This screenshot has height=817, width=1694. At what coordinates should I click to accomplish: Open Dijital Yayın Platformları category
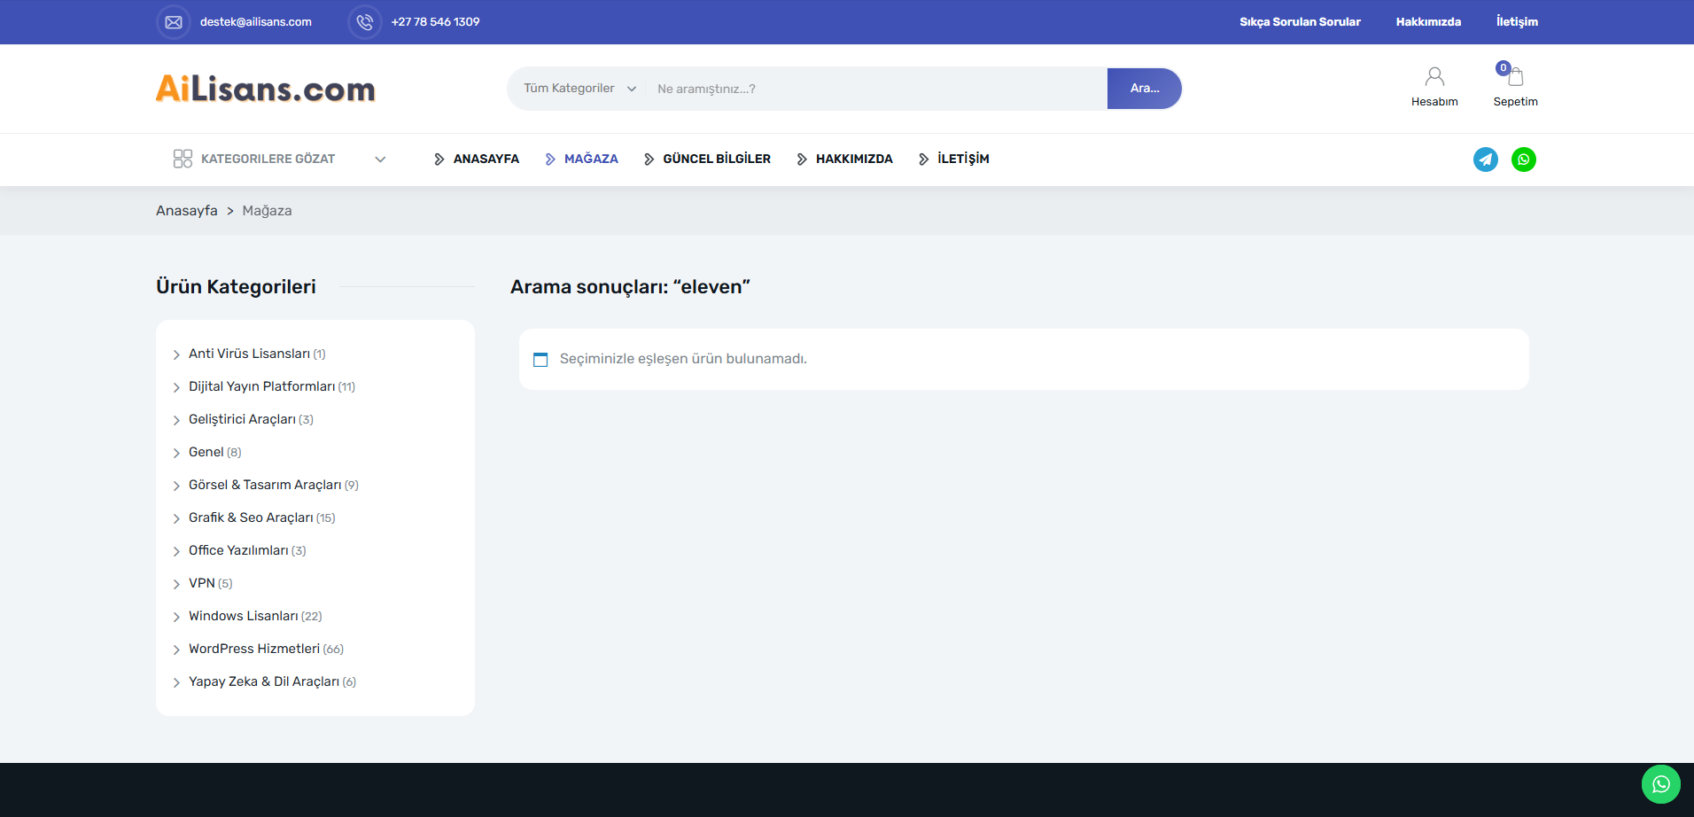[x=261, y=386]
